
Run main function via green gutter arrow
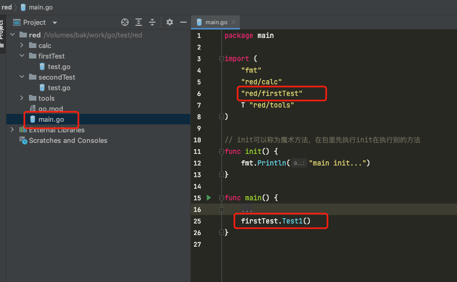tap(209, 198)
